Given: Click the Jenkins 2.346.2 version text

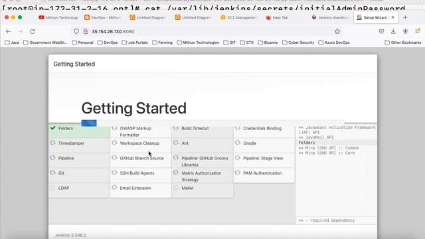Looking at the screenshot, I should point(70,235).
